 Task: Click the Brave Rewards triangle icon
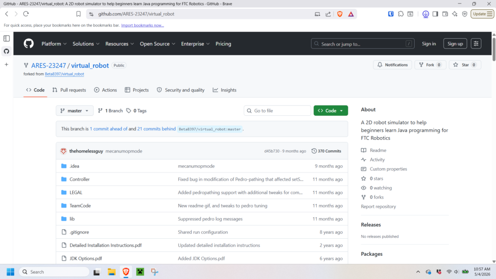point(351,14)
